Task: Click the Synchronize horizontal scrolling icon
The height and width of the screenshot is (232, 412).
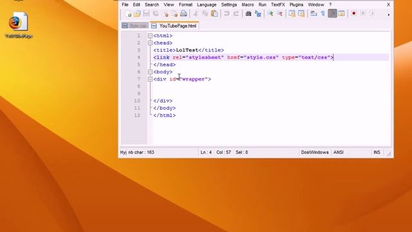Action: tap(301, 14)
